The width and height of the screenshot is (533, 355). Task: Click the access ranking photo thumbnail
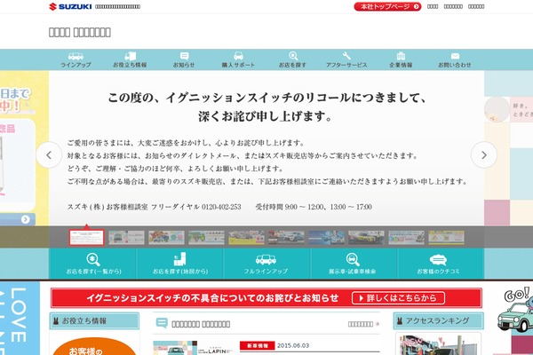tap(438, 345)
